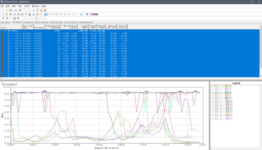
Task: Click the New test file icon
Action: tap(3, 10)
